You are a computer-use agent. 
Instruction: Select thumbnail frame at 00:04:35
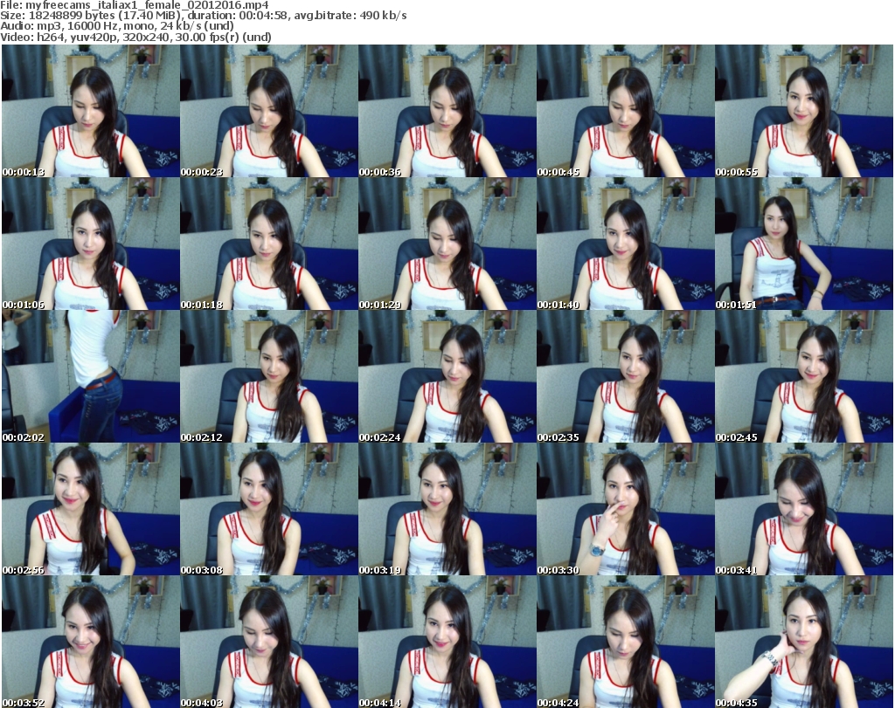coord(804,642)
